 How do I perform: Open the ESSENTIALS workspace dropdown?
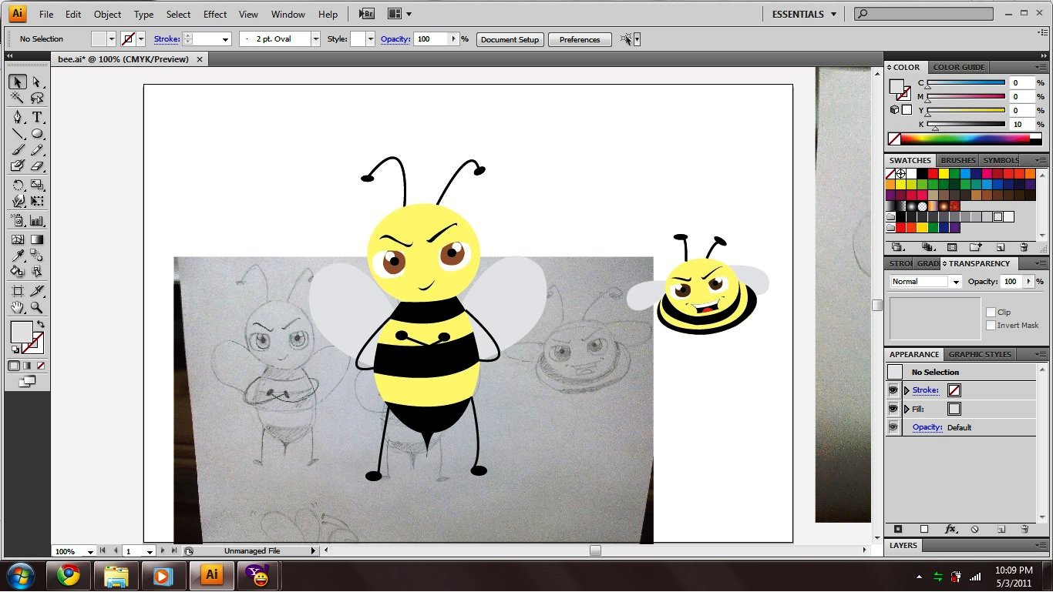(804, 14)
